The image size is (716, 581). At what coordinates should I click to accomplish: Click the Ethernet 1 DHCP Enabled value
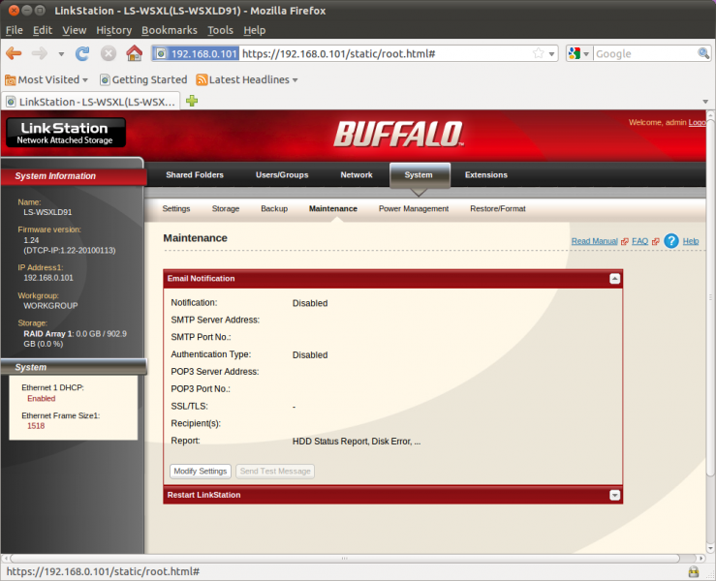(41, 398)
